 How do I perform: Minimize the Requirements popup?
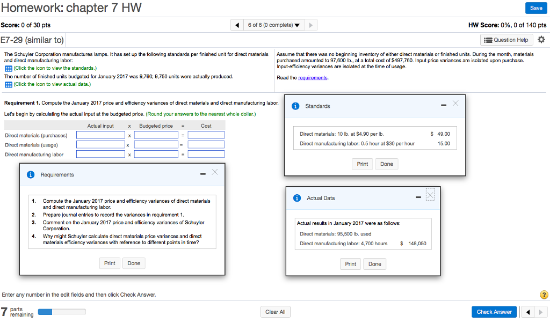[x=203, y=174]
